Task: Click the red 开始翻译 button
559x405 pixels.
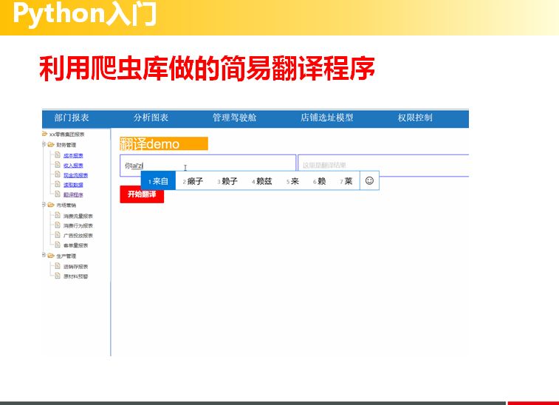Action: click(x=142, y=194)
